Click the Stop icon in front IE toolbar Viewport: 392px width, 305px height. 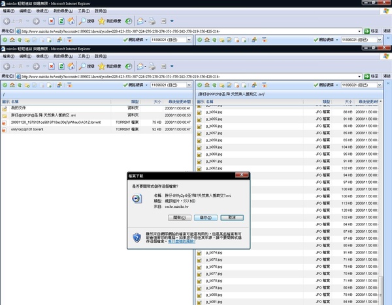coord(52,66)
